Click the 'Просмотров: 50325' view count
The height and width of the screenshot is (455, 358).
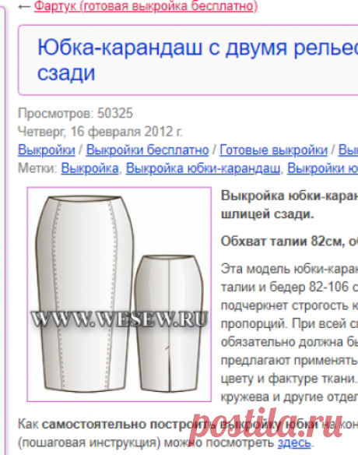coord(75,113)
